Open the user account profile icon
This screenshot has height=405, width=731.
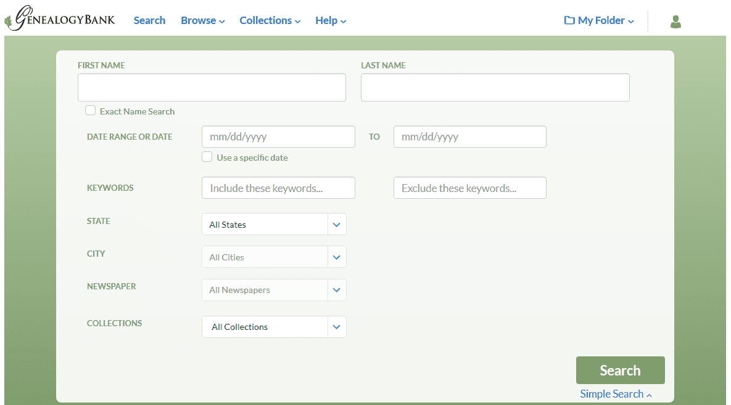(675, 22)
